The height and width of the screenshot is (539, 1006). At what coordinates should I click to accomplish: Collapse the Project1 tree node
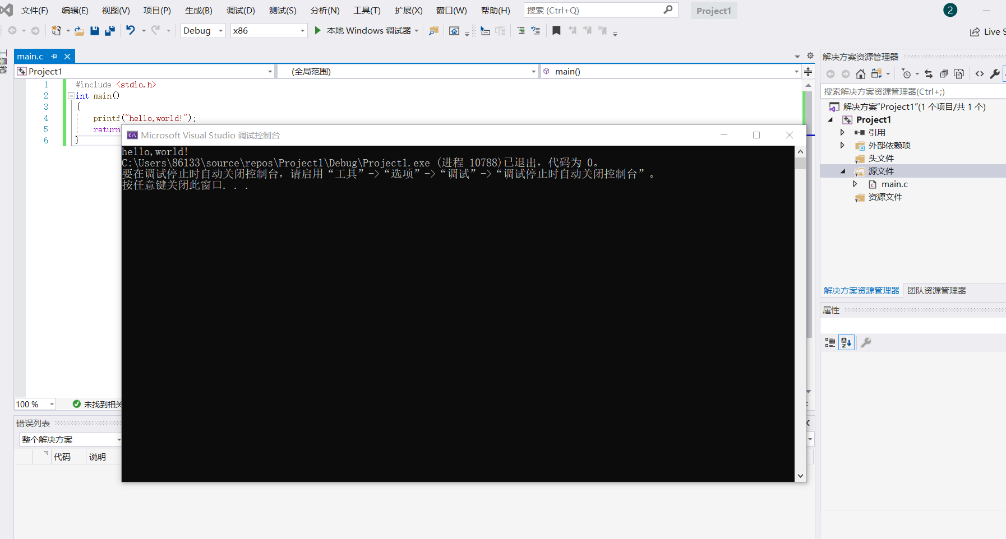click(830, 120)
